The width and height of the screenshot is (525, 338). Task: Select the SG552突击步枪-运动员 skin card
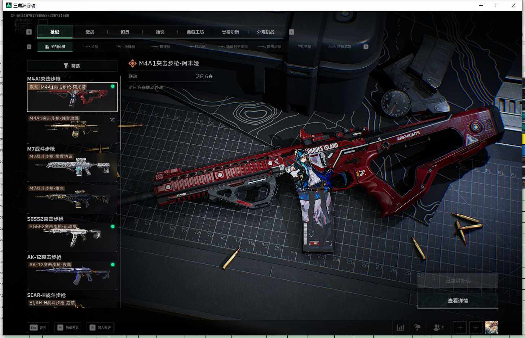pos(72,237)
